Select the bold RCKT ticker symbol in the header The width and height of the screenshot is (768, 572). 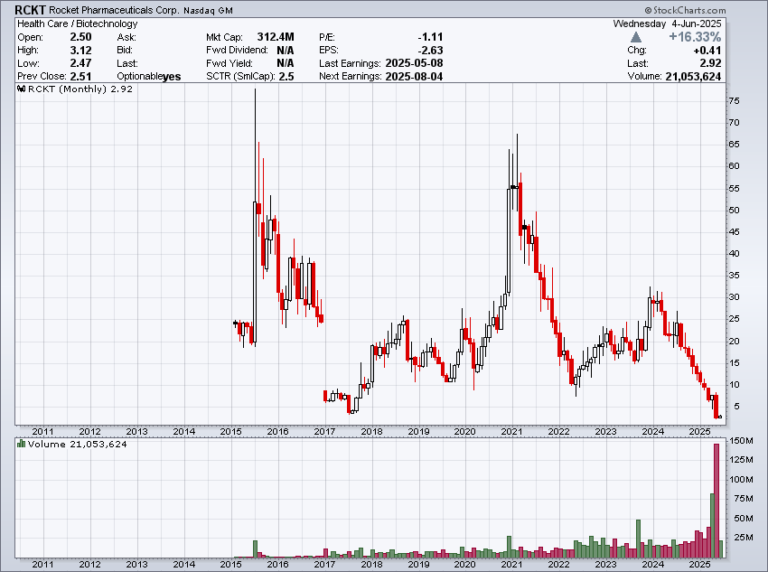pyautogui.click(x=31, y=10)
